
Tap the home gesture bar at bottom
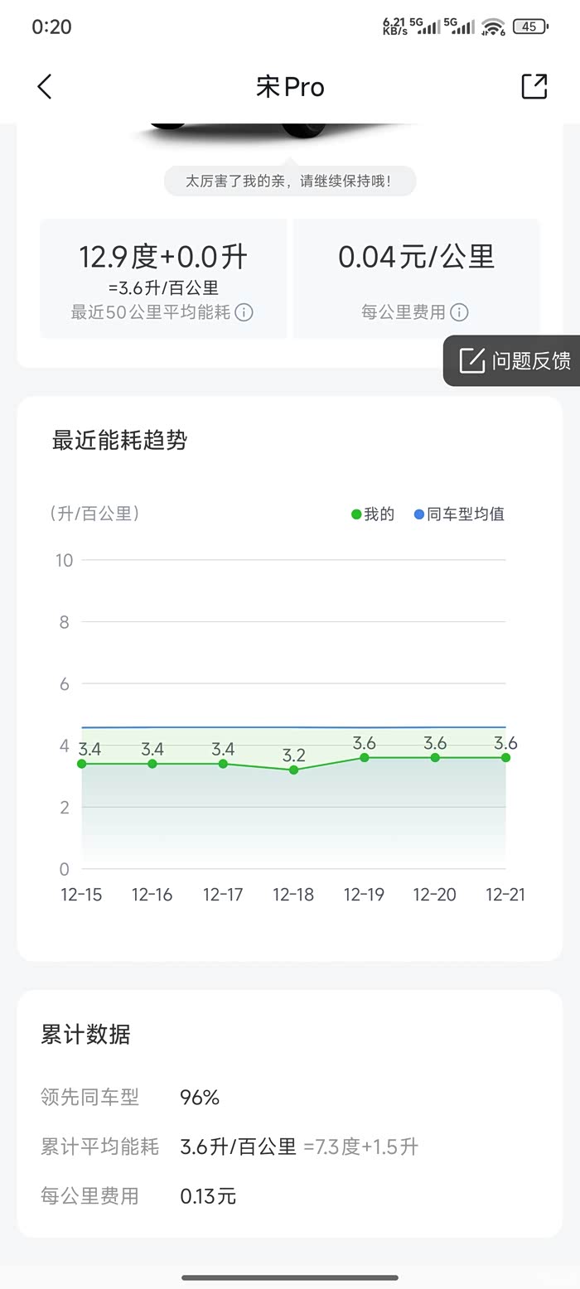point(290,1277)
